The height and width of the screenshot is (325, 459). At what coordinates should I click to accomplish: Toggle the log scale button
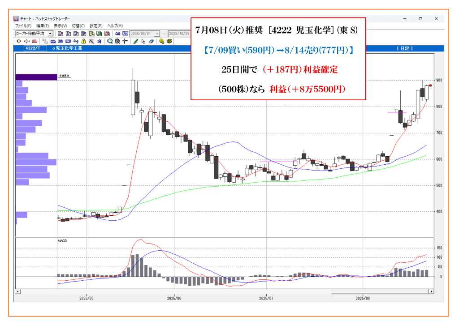76,41
